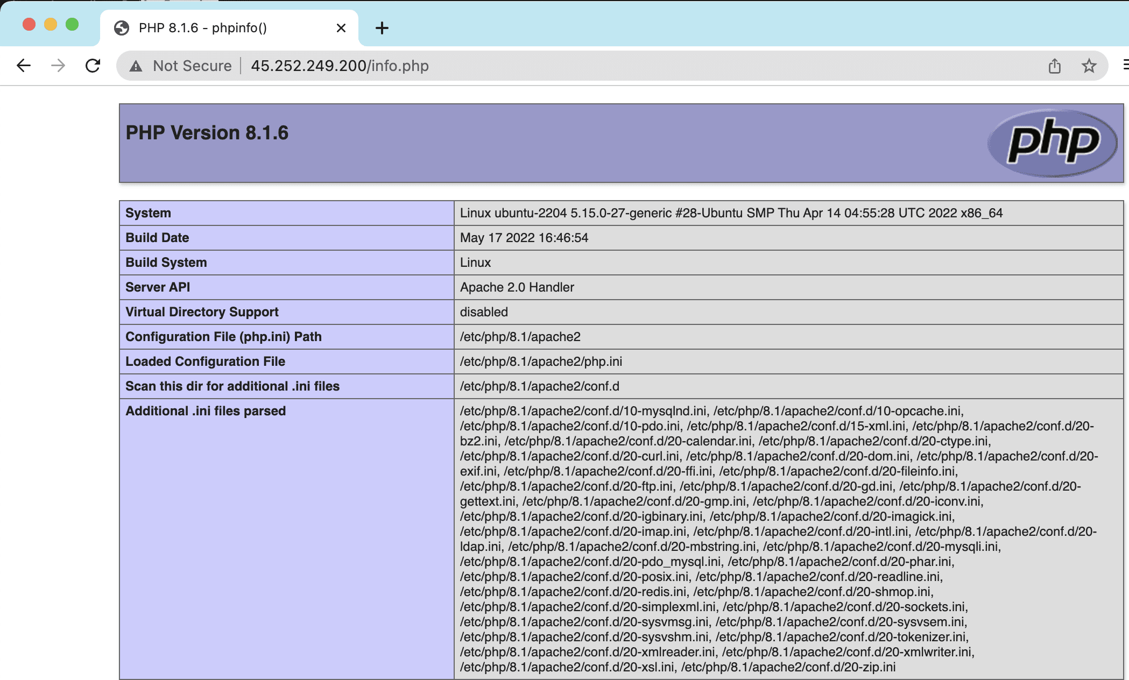Click the Not Secure label text
Viewport: 1129px width, 680px height.
pyautogui.click(x=192, y=66)
